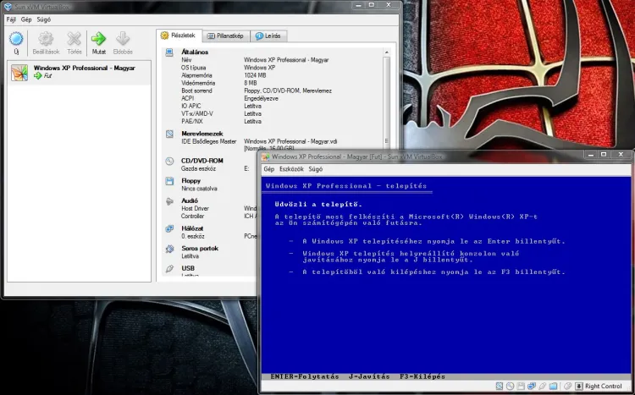Screen dimensions: 635x395
Task: Click the 'IDE Elsődleges Master' label
Action: [208, 141]
